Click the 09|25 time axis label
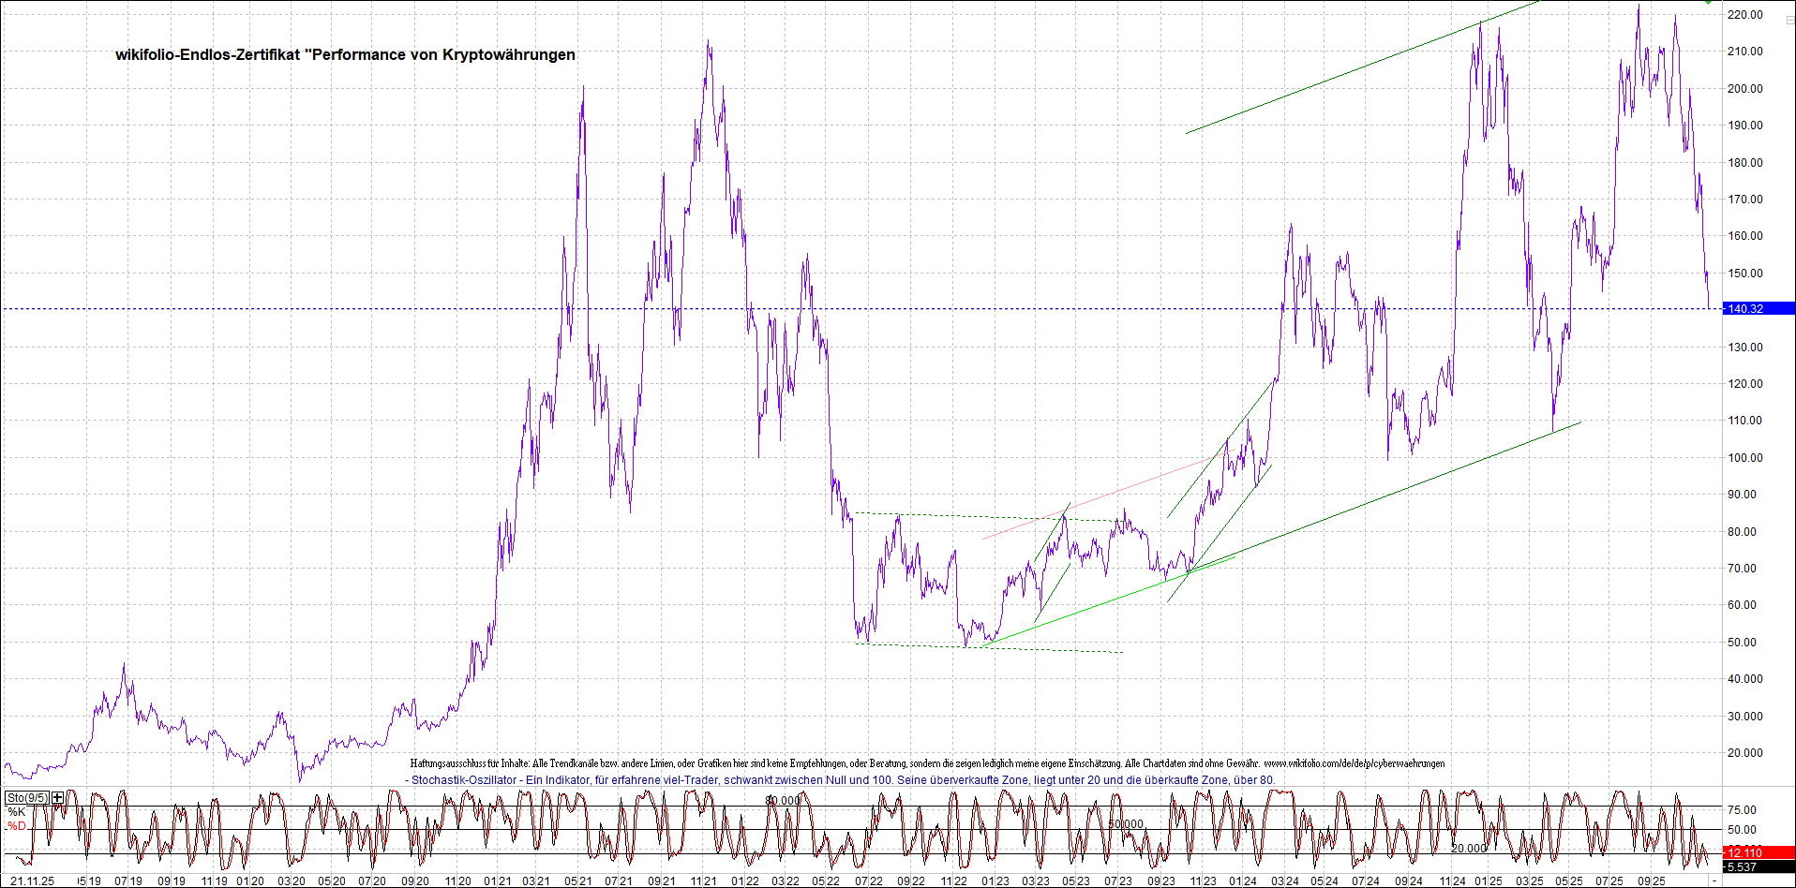The image size is (1796, 888). [x=1651, y=881]
